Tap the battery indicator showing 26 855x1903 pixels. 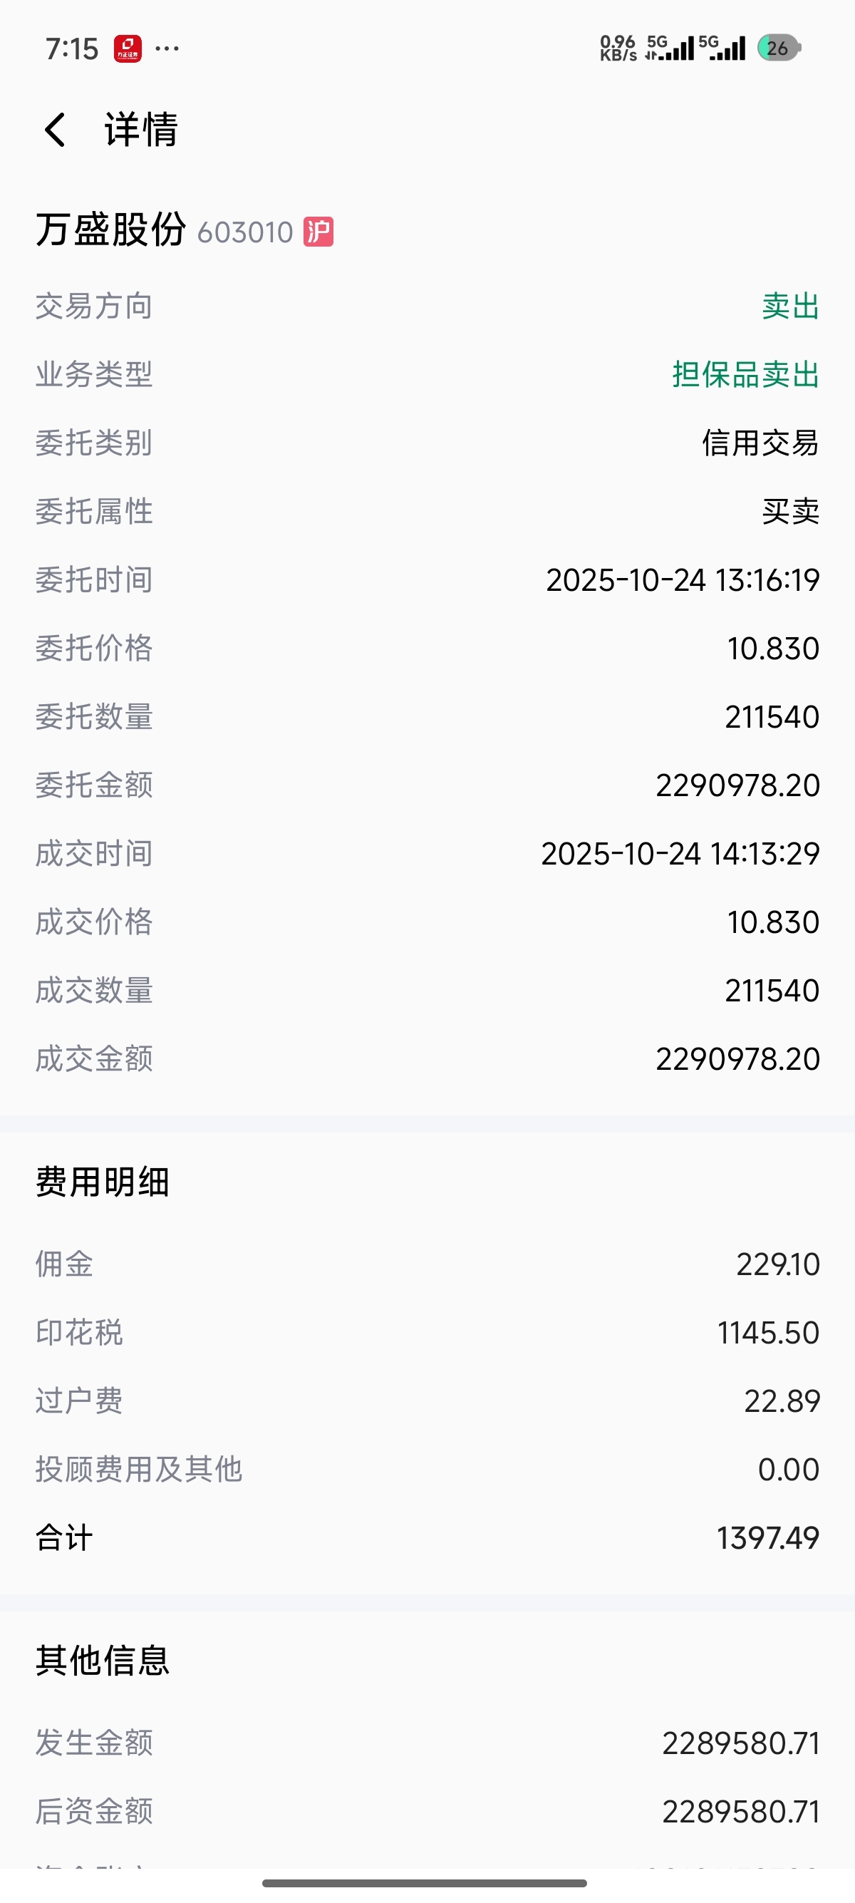(779, 48)
